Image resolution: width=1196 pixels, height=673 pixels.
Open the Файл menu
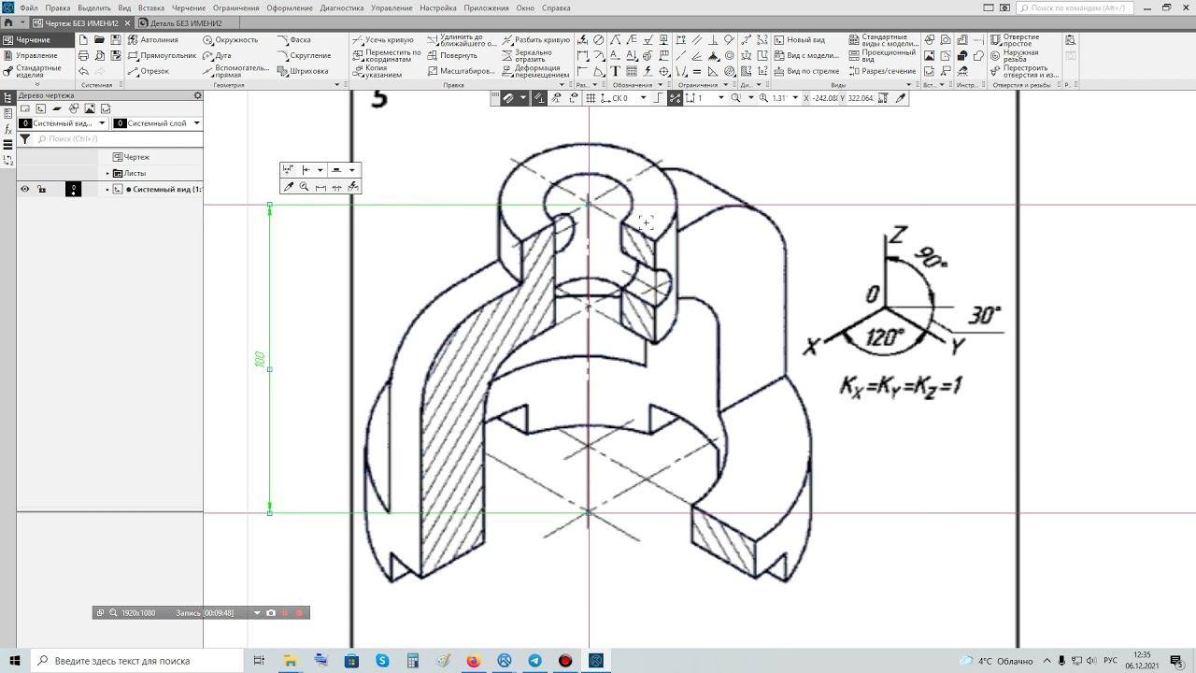pyautogui.click(x=28, y=7)
